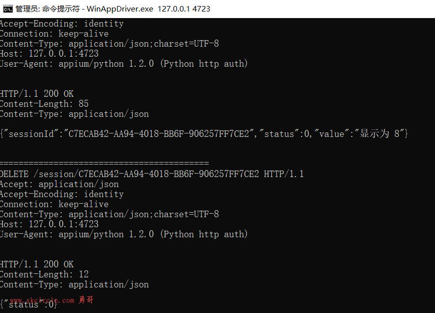
Task: Click the Content-Length: 85 line
Action: coord(45,104)
